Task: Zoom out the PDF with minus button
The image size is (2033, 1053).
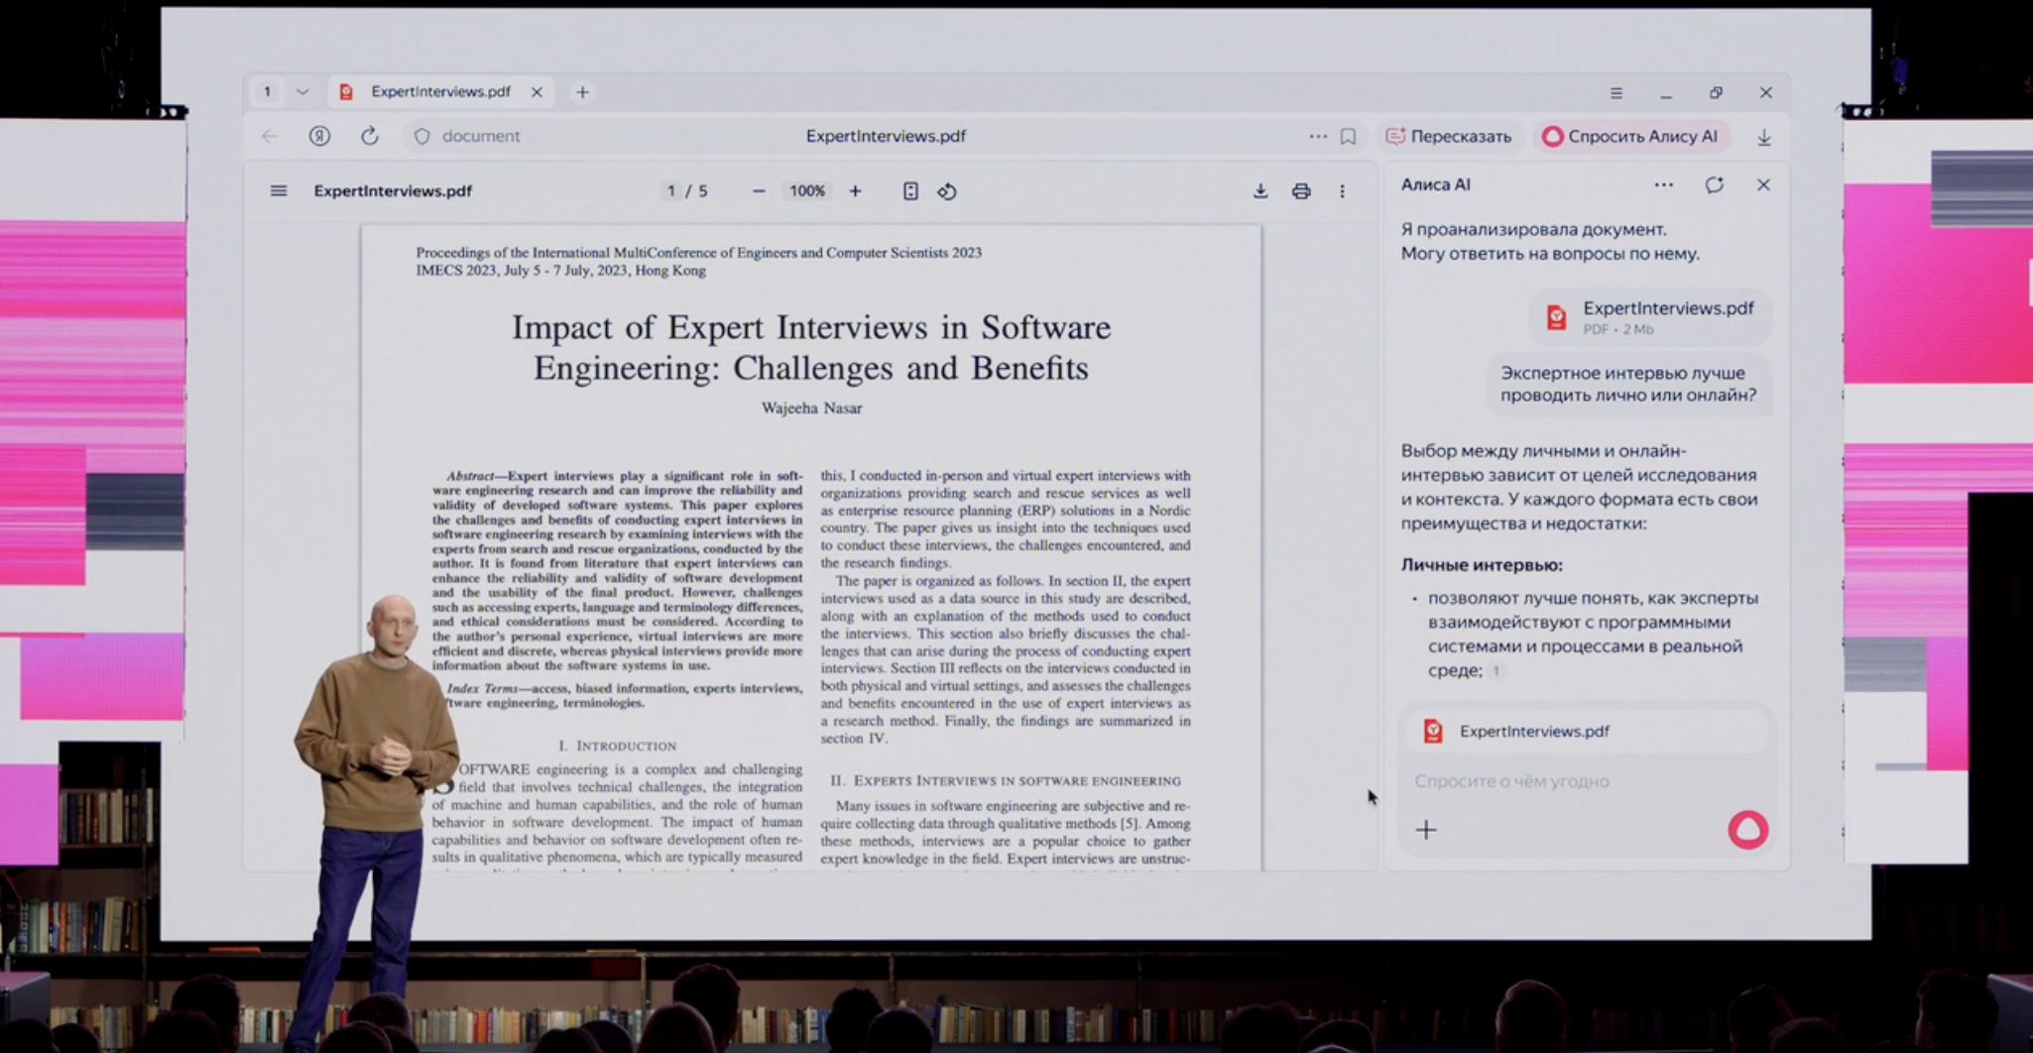Action: 759,191
